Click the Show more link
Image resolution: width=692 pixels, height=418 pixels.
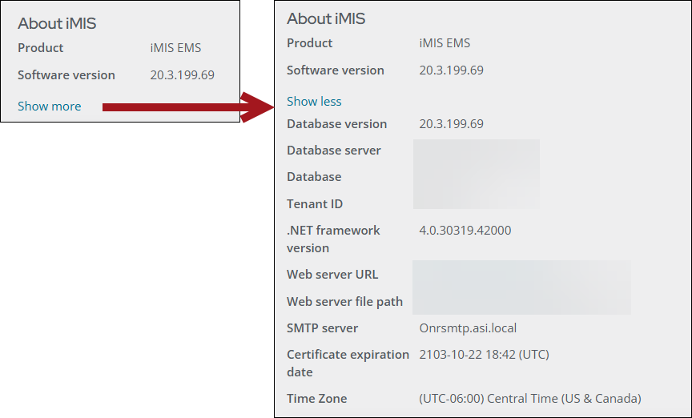50,107
